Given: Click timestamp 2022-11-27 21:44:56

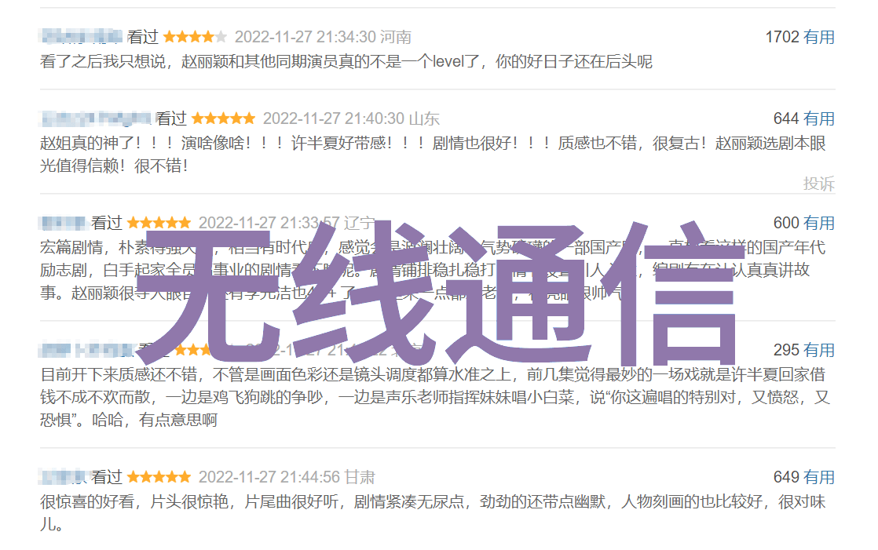Looking at the screenshot, I should click(269, 477).
